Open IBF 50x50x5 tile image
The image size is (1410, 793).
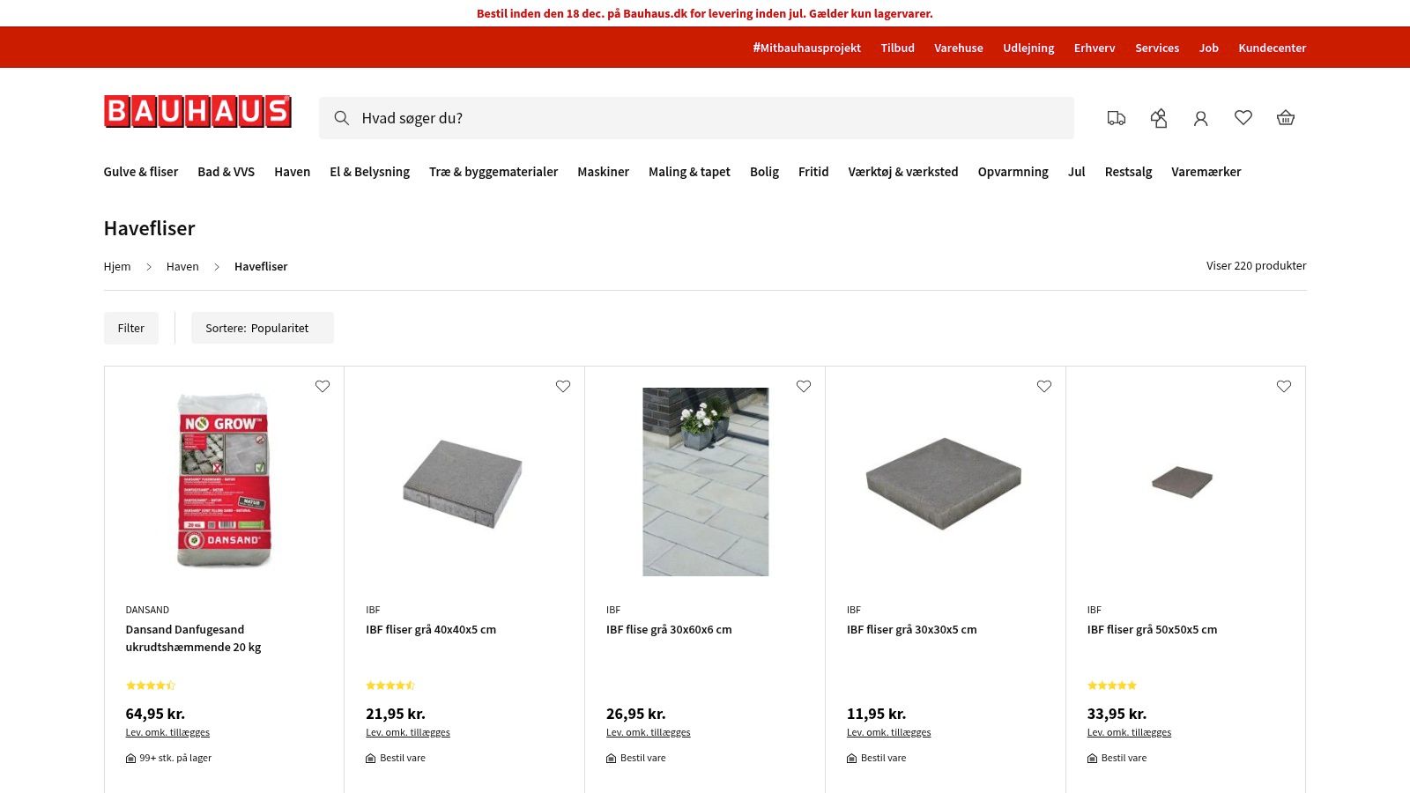coord(1183,482)
